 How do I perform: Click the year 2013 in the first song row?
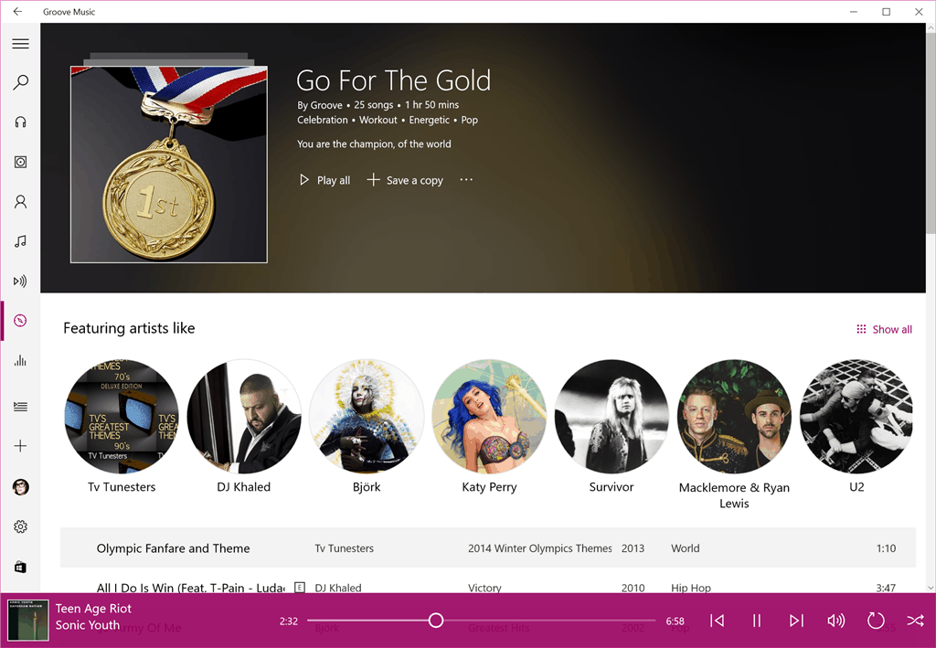point(633,548)
